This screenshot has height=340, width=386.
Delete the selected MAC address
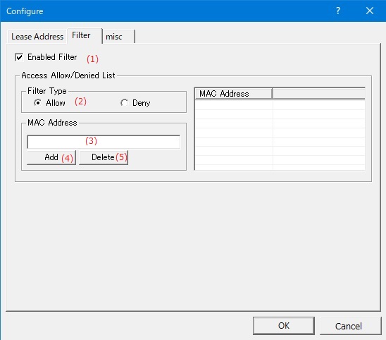click(104, 157)
